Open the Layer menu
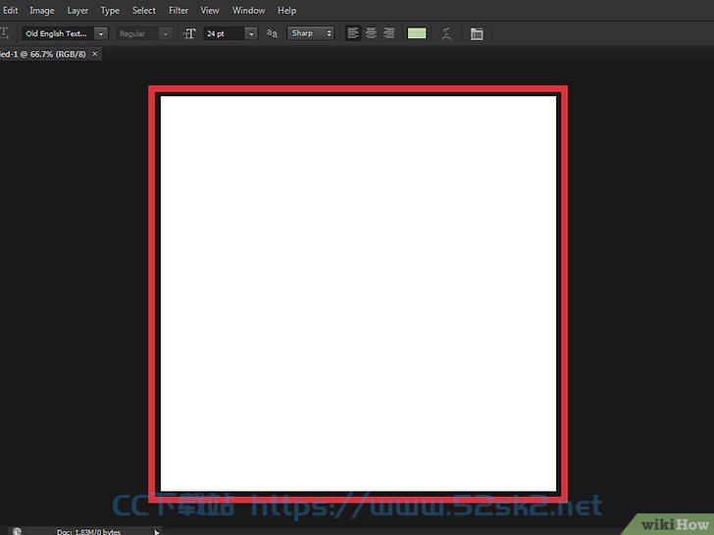Image resolution: width=714 pixels, height=535 pixels. point(77,10)
